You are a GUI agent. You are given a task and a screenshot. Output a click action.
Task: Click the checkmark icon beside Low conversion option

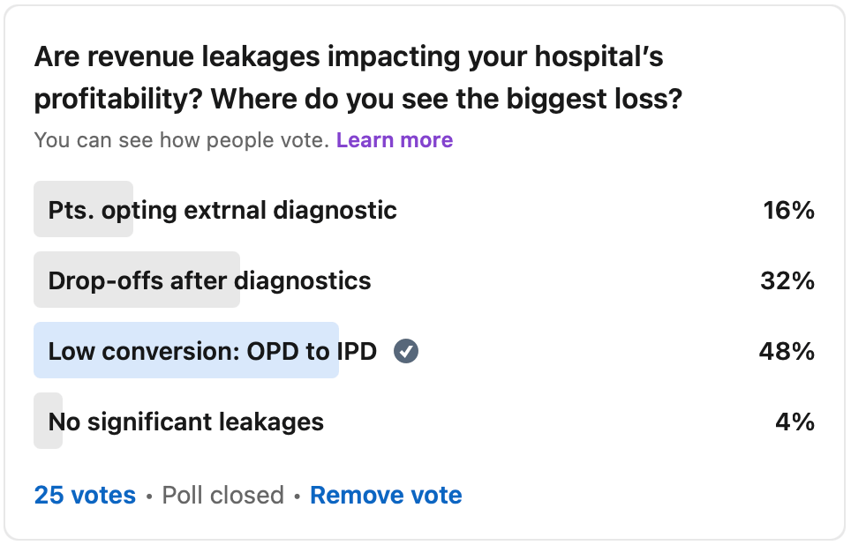coord(406,351)
